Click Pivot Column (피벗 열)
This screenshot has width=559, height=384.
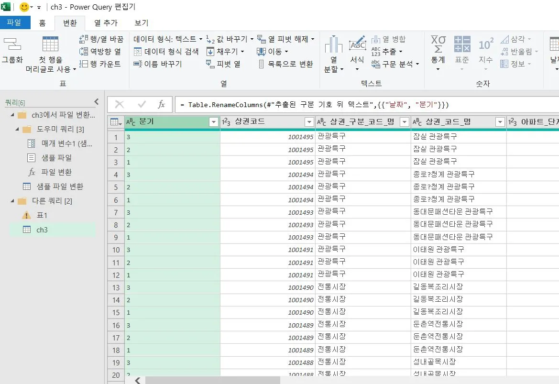click(223, 64)
